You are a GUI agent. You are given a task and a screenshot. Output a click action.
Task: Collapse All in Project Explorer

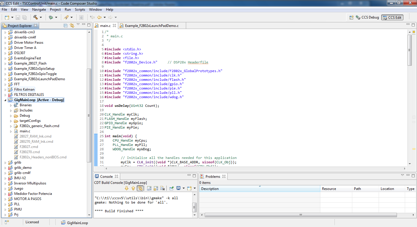(x=66, y=25)
